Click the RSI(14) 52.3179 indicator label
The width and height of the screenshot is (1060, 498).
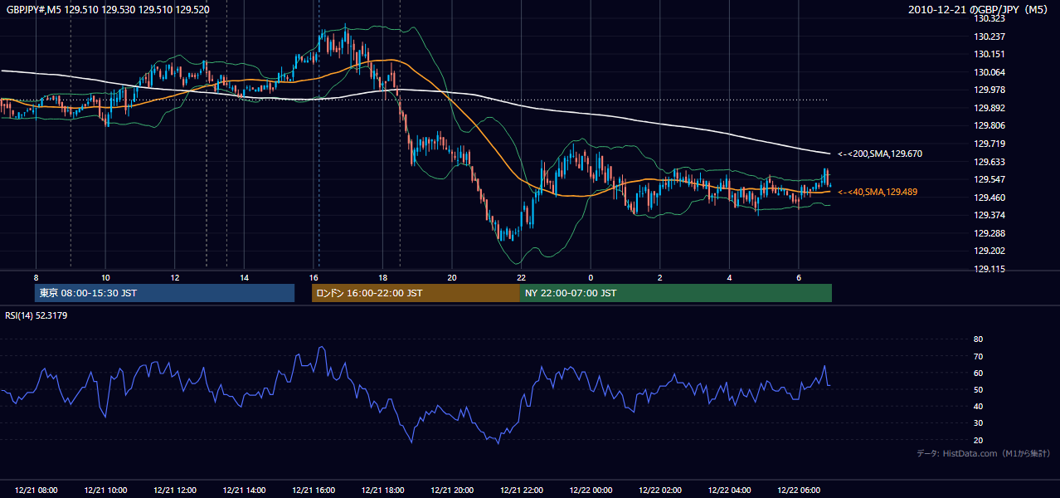[37, 315]
